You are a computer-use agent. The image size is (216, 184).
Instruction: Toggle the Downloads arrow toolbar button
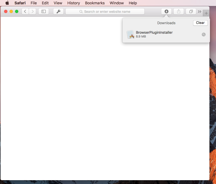[166, 11]
